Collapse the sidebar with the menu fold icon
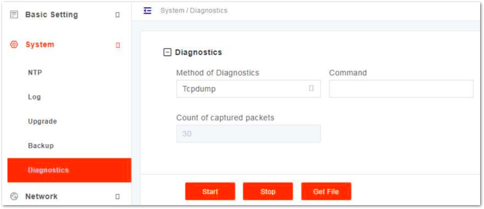This screenshot has height=209, width=484. [x=148, y=11]
